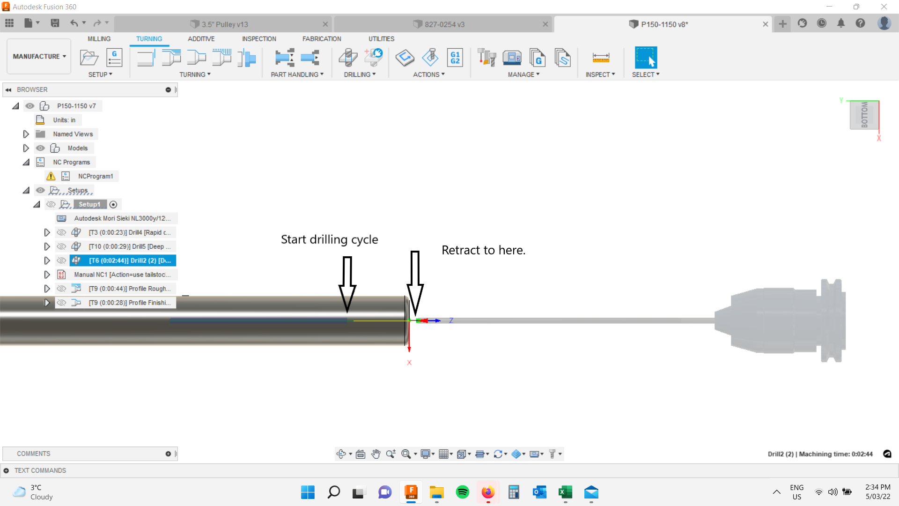Image resolution: width=899 pixels, height=506 pixels.
Task: Generate toolpaths with the G1G2 icon
Action: (x=455, y=57)
